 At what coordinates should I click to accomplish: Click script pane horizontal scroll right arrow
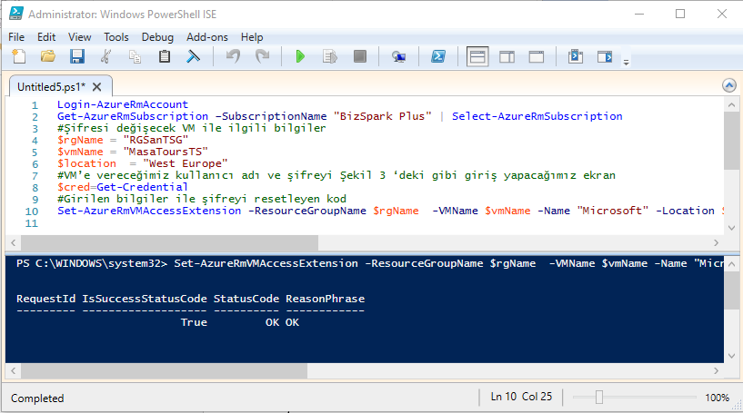(x=716, y=242)
